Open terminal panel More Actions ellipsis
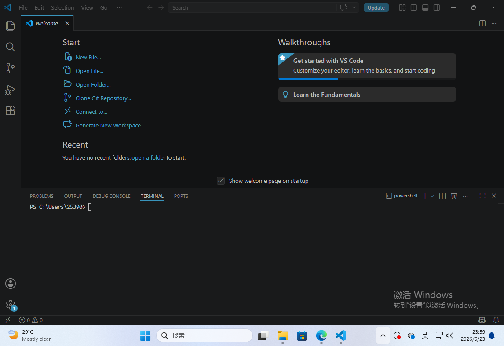Screen dimensions: 504x346 tap(465, 196)
